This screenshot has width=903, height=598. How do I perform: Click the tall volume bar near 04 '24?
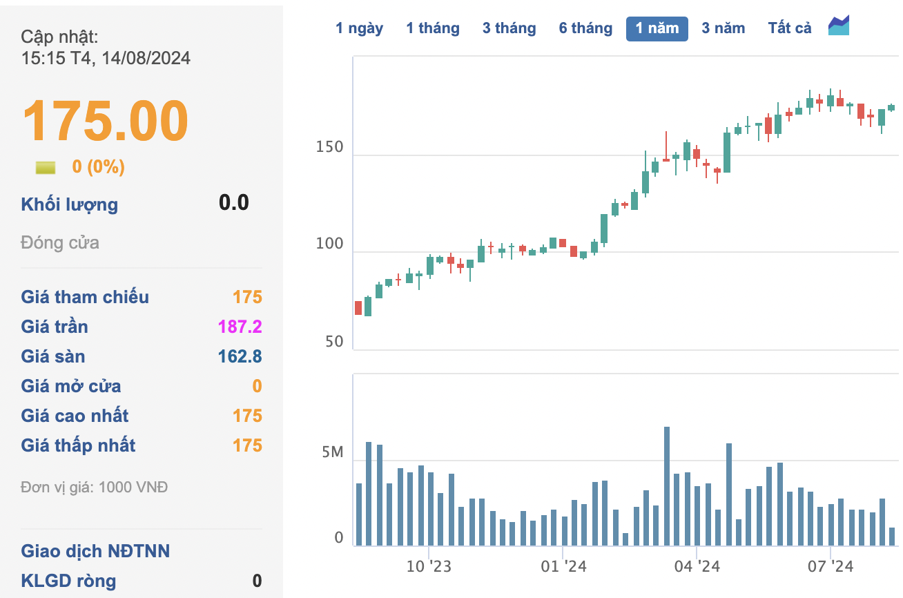667,486
